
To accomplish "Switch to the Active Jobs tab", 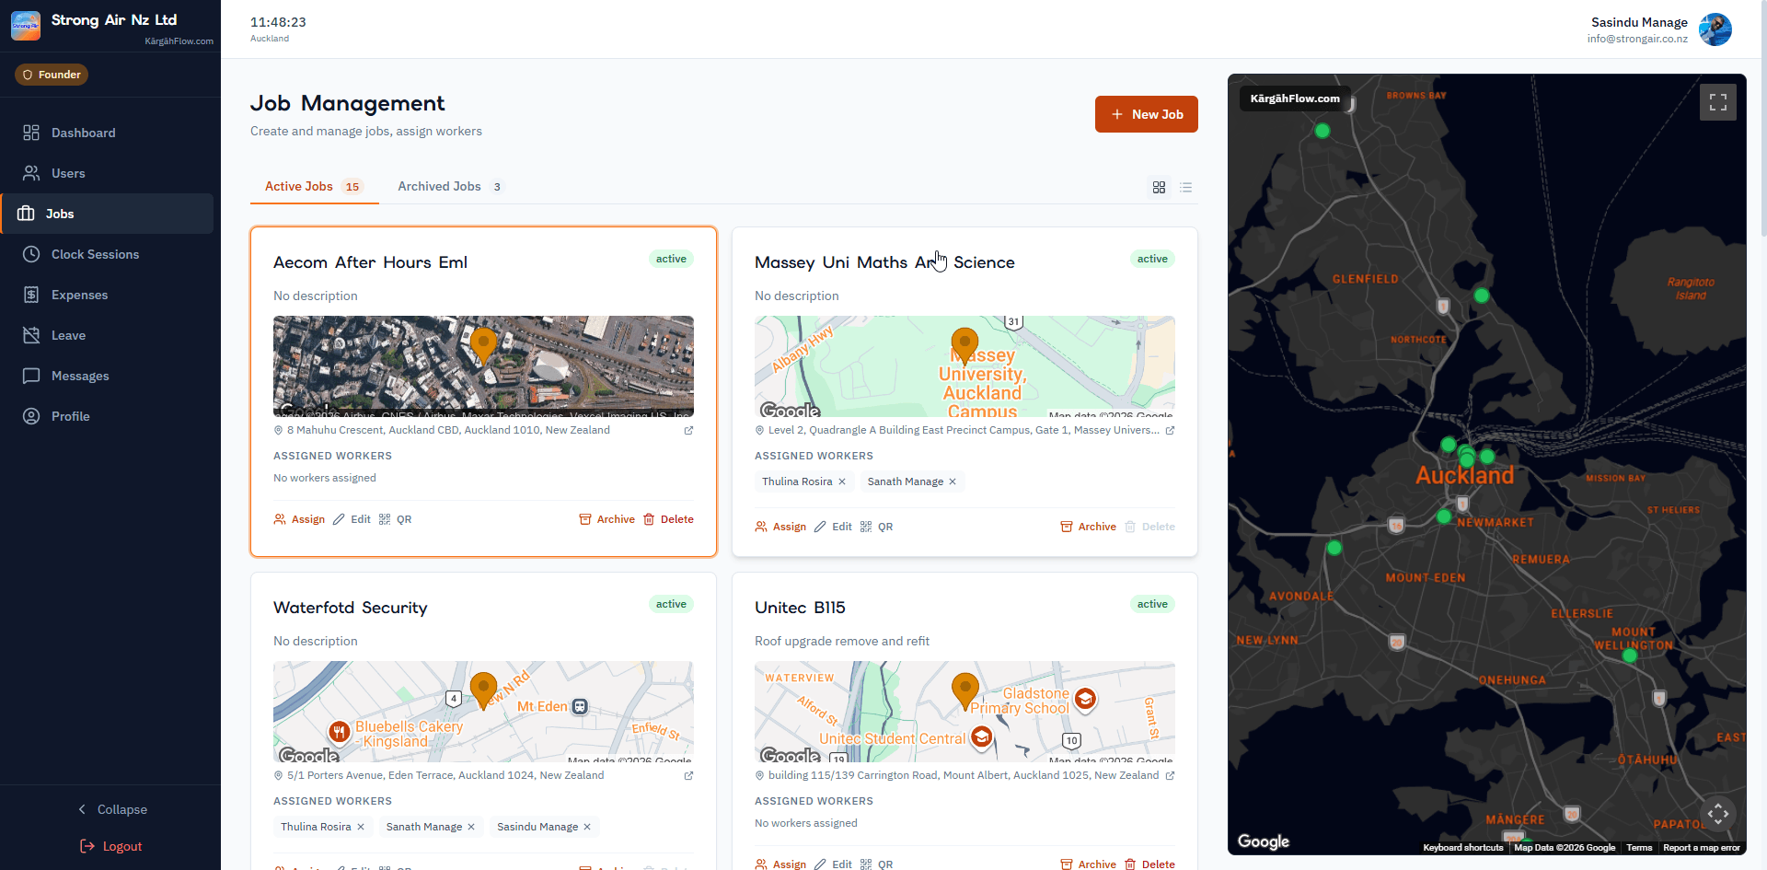I will click(314, 186).
